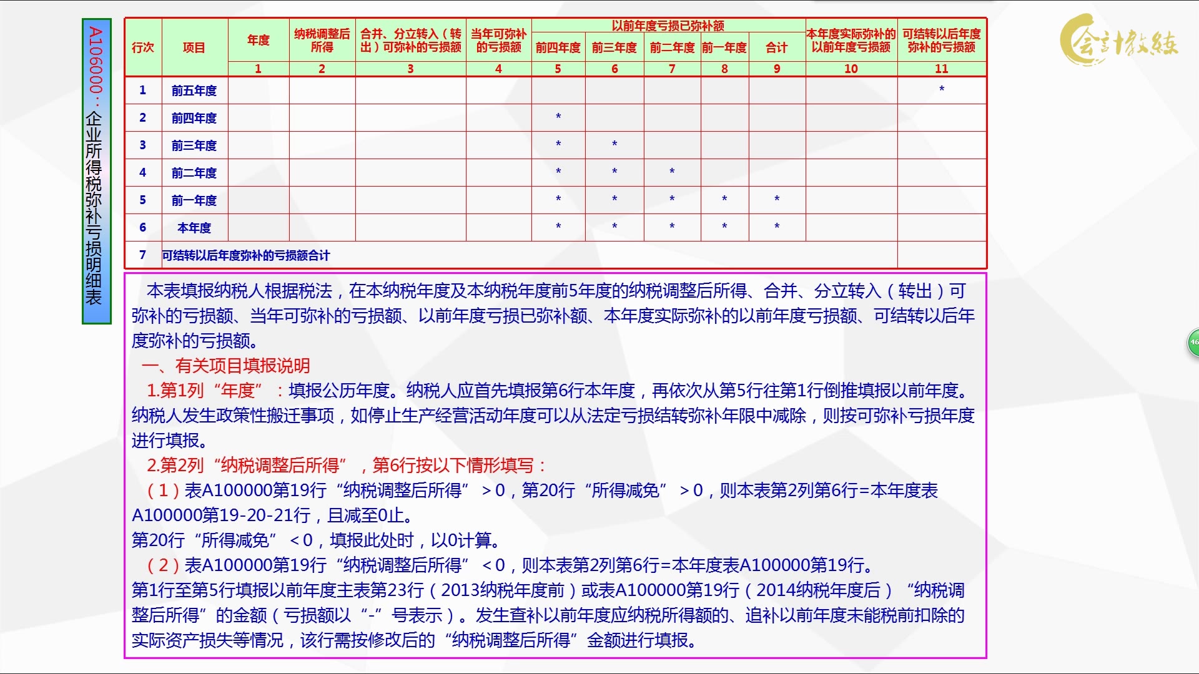Click the line starting (2)表A100000第19行
1199x674 pixels.
pos(510,565)
